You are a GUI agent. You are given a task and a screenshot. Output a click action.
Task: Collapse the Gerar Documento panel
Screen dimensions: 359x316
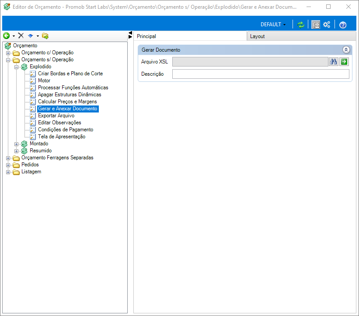pos(346,50)
